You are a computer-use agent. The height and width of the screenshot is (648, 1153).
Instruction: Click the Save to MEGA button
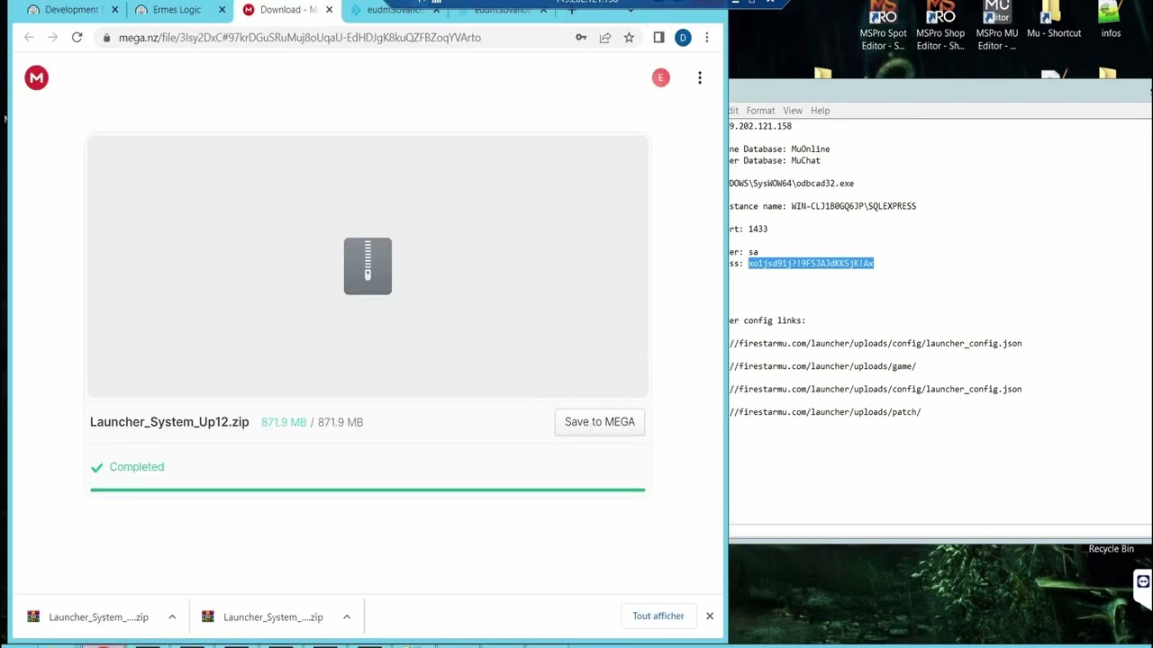click(600, 422)
